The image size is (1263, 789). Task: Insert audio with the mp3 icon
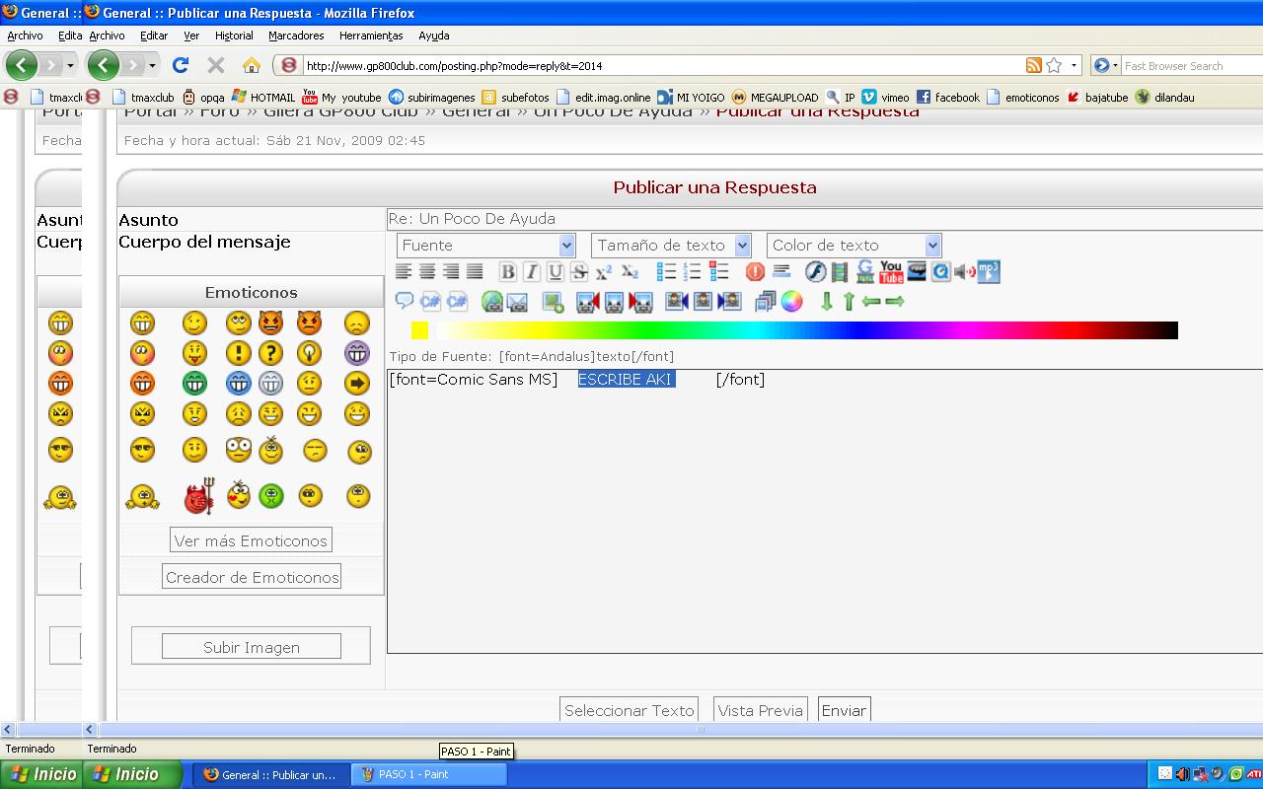[989, 272]
